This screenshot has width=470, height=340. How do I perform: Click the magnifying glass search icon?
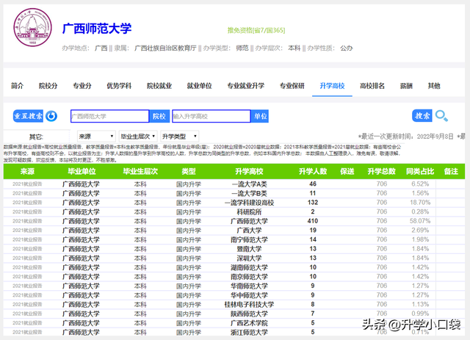coord(441,116)
